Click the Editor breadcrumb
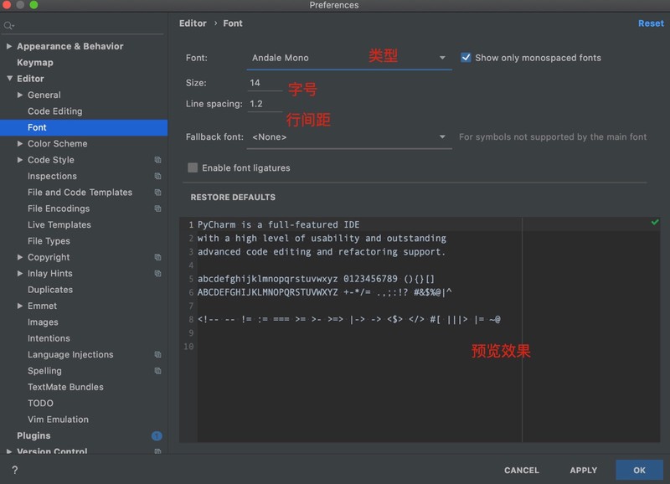 coord(193,23)
